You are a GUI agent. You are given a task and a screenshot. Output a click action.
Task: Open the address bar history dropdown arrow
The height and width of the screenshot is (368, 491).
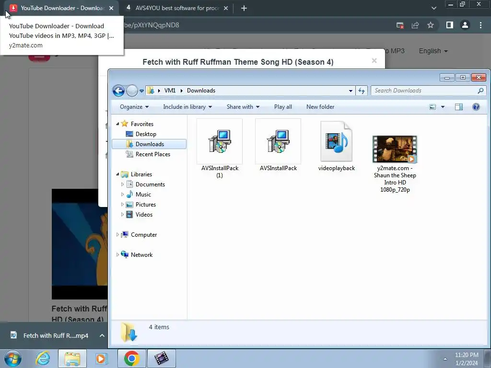tap(351, 91)
